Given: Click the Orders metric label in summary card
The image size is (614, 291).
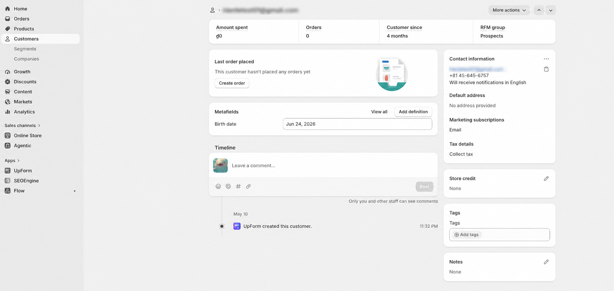Looking at the screenshot, I should [313, 28].
